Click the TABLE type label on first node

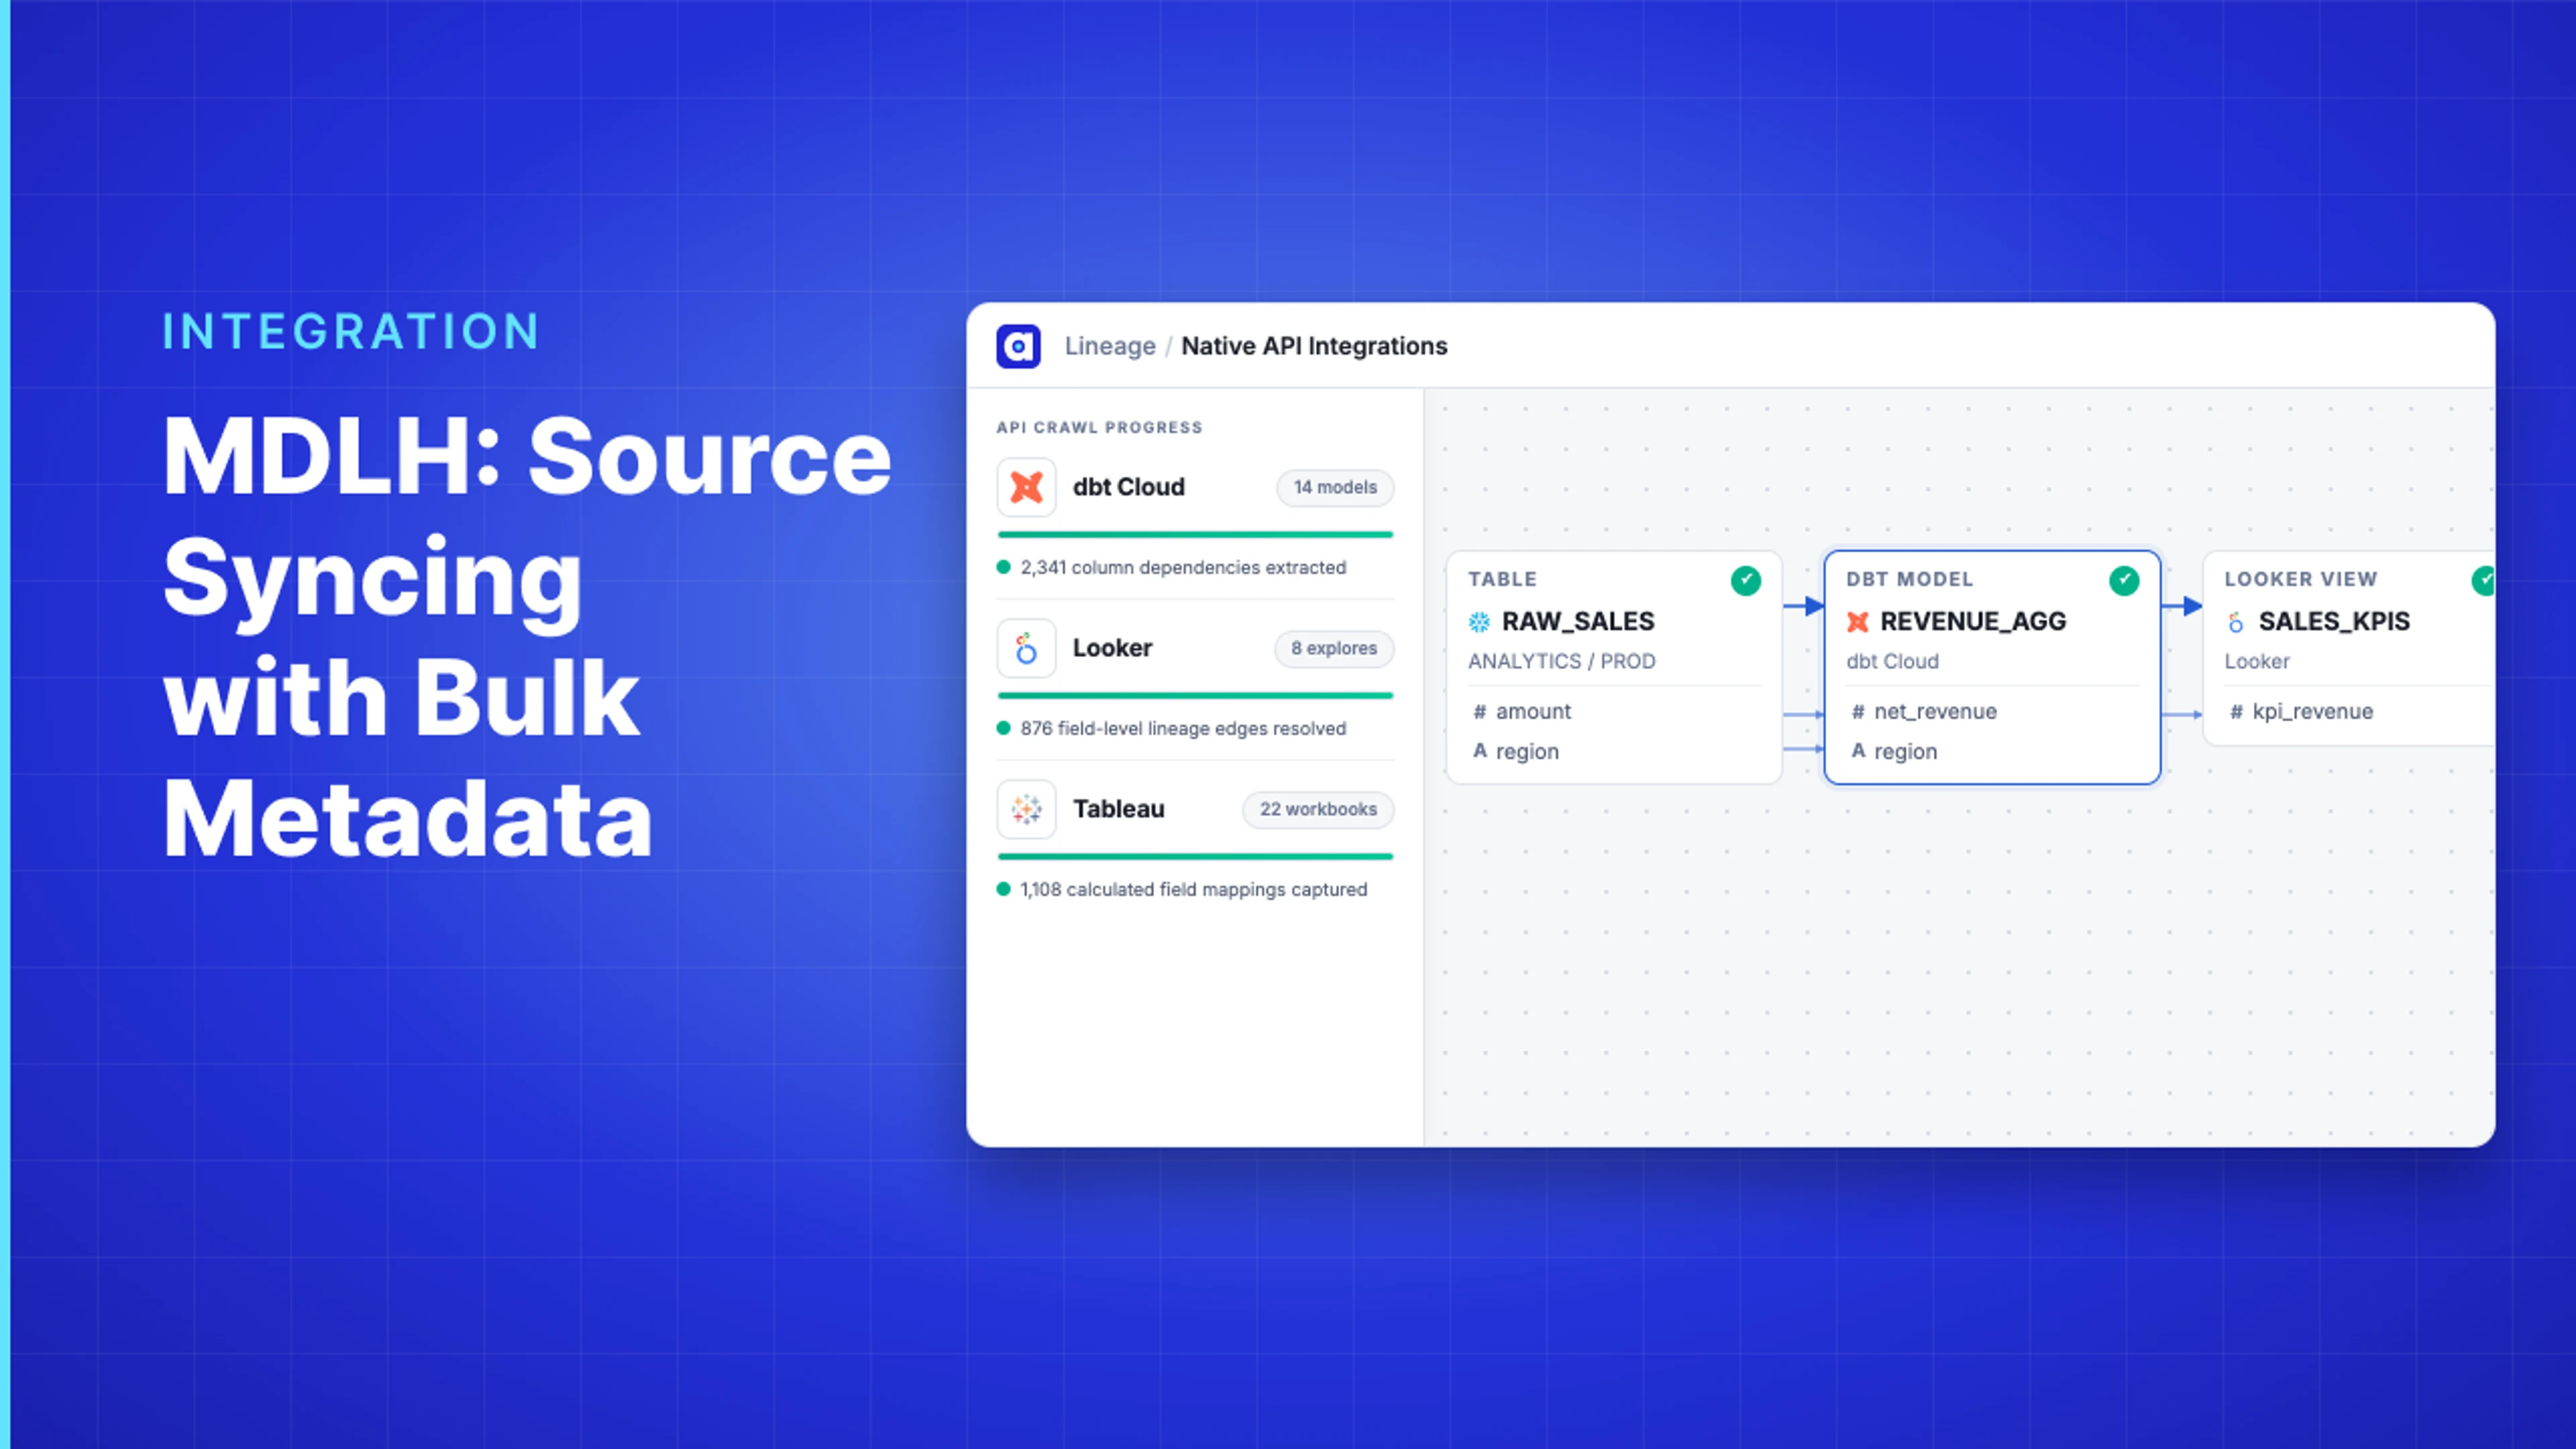[x=1502, y=579]
